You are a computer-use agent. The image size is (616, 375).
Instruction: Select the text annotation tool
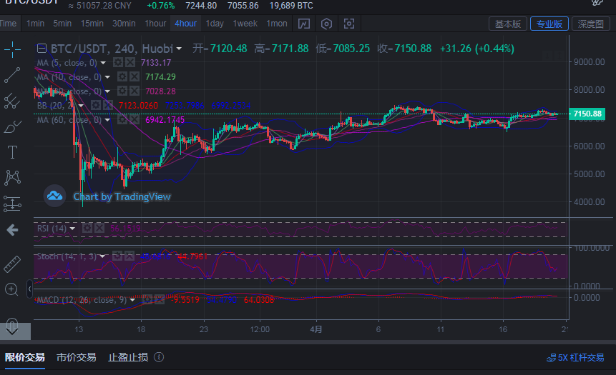pyautogui.click(x=13, y=152)
